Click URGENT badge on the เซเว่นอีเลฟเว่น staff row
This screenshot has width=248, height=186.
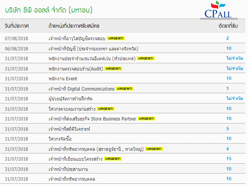(x=145, y=58)
